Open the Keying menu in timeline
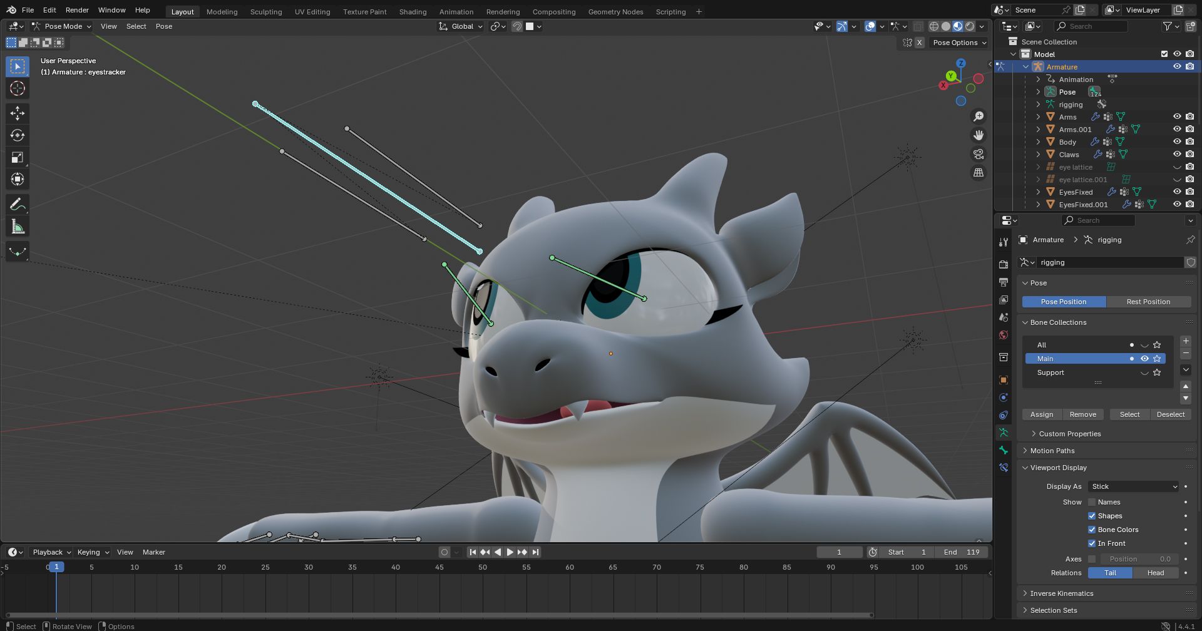The height and width of the screenshot is (631, 1202). point(93,552)
